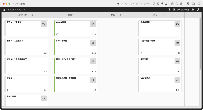Click the KS badge on 家具の棚卸し
This screenshot has width=203, height=110.
click(178, 24)
